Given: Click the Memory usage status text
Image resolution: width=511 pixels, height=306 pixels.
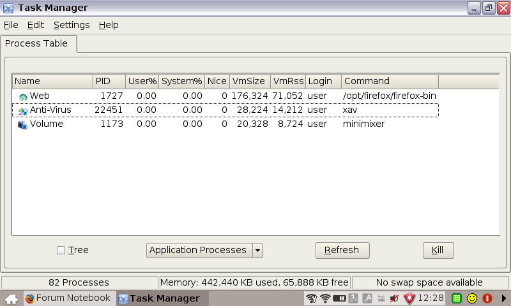Looking at the screenshot, I should tap(254, 282).
